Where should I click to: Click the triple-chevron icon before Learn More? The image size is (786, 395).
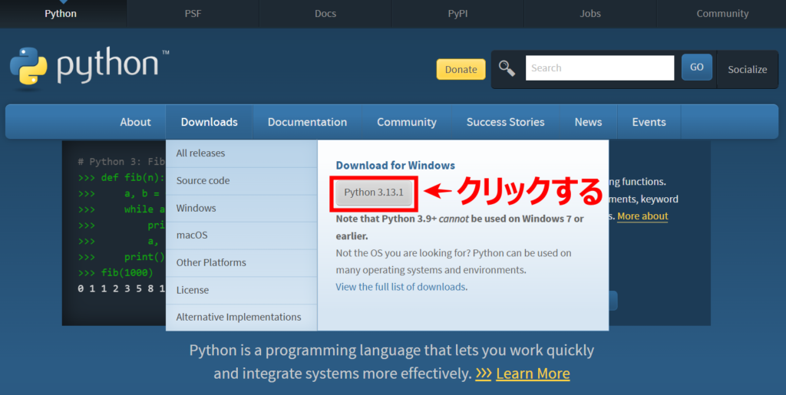coord(484,374)
